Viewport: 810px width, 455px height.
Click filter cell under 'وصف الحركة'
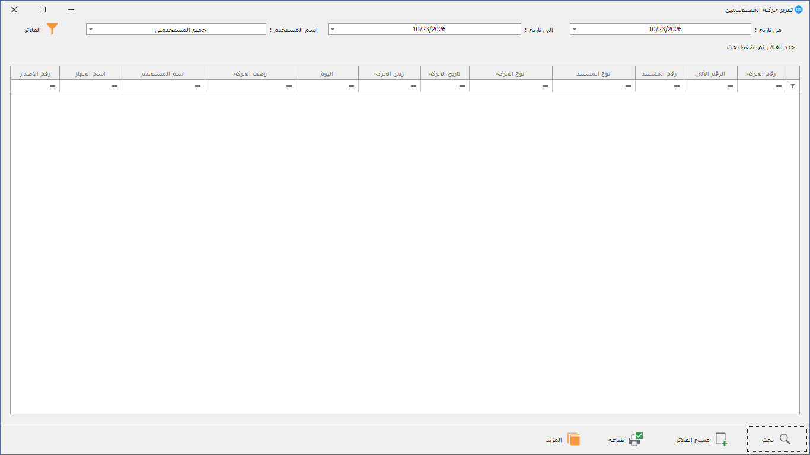[x=250, y=86]
